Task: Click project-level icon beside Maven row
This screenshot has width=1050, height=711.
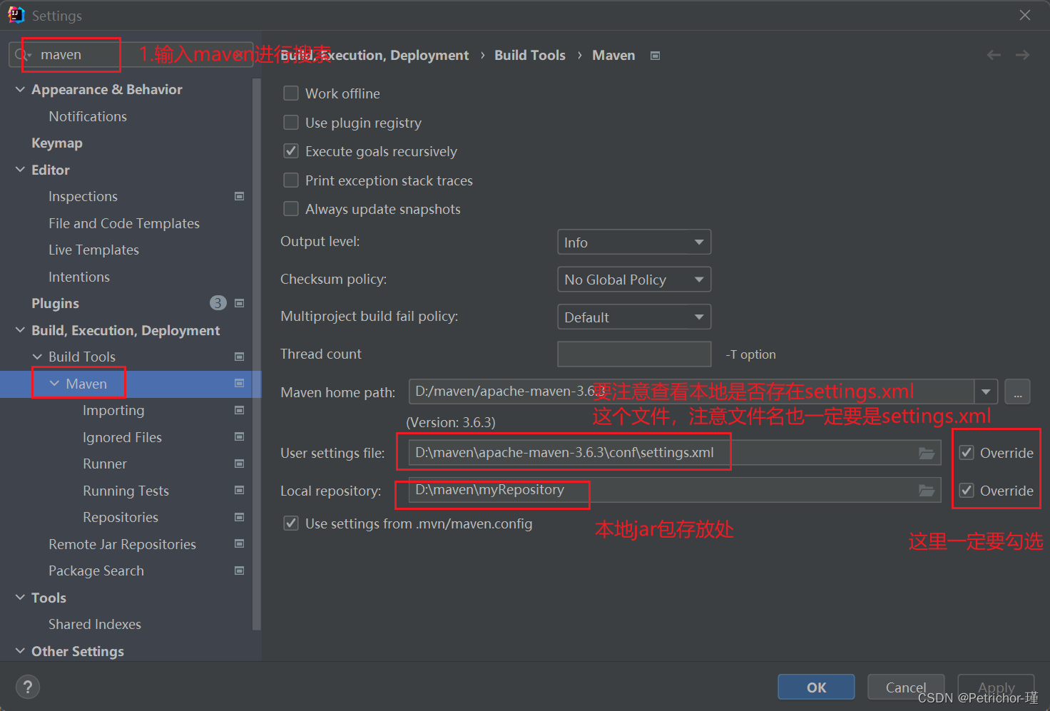Action: (240, 384)
